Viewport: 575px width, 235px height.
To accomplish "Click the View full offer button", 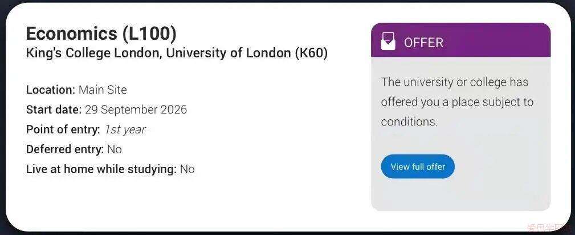I will (418, 167).
